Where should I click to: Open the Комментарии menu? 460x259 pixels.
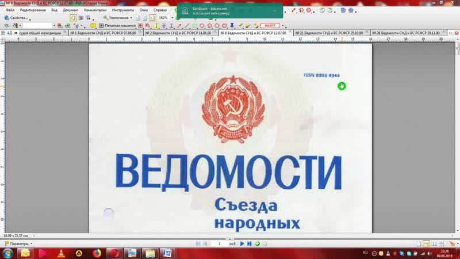click(x=95, y=10)
